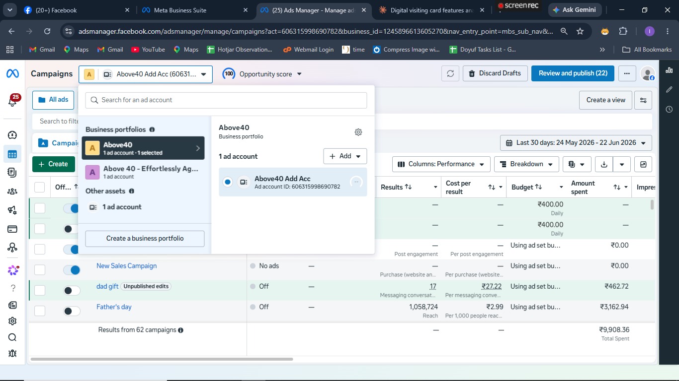Click the green Create button
679x381 pixels.
tap(53, 164)
